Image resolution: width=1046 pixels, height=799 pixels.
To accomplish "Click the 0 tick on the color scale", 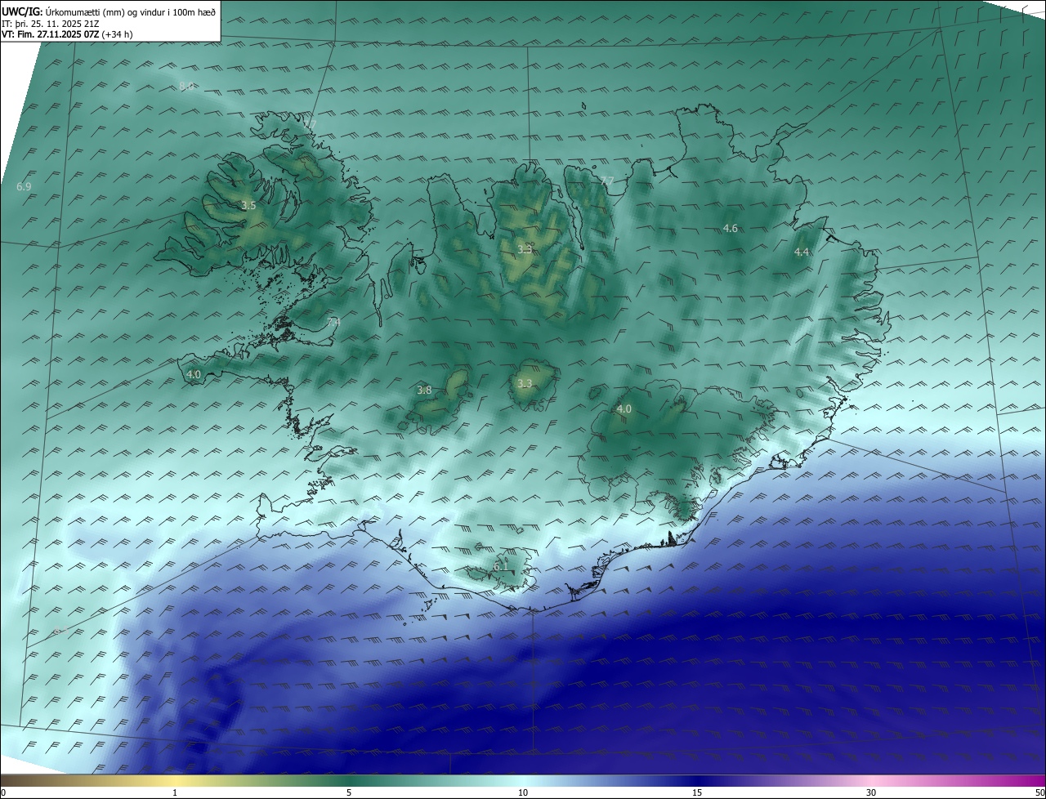I will [x=3, y=792].
